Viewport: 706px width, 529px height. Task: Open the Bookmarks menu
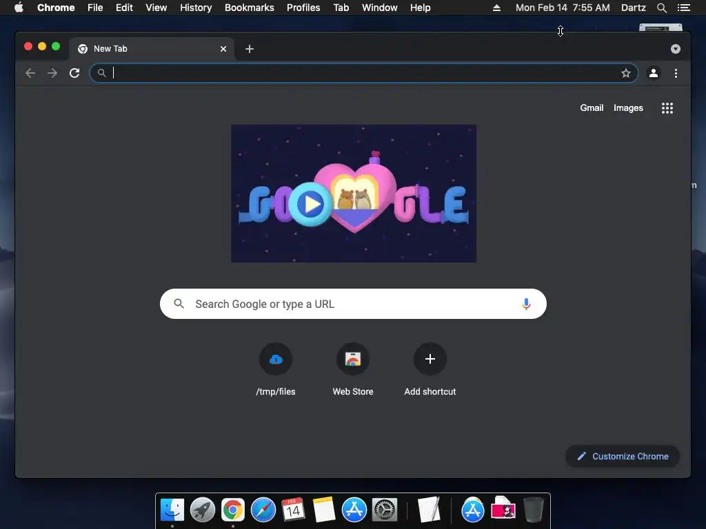tap(250, 8)
